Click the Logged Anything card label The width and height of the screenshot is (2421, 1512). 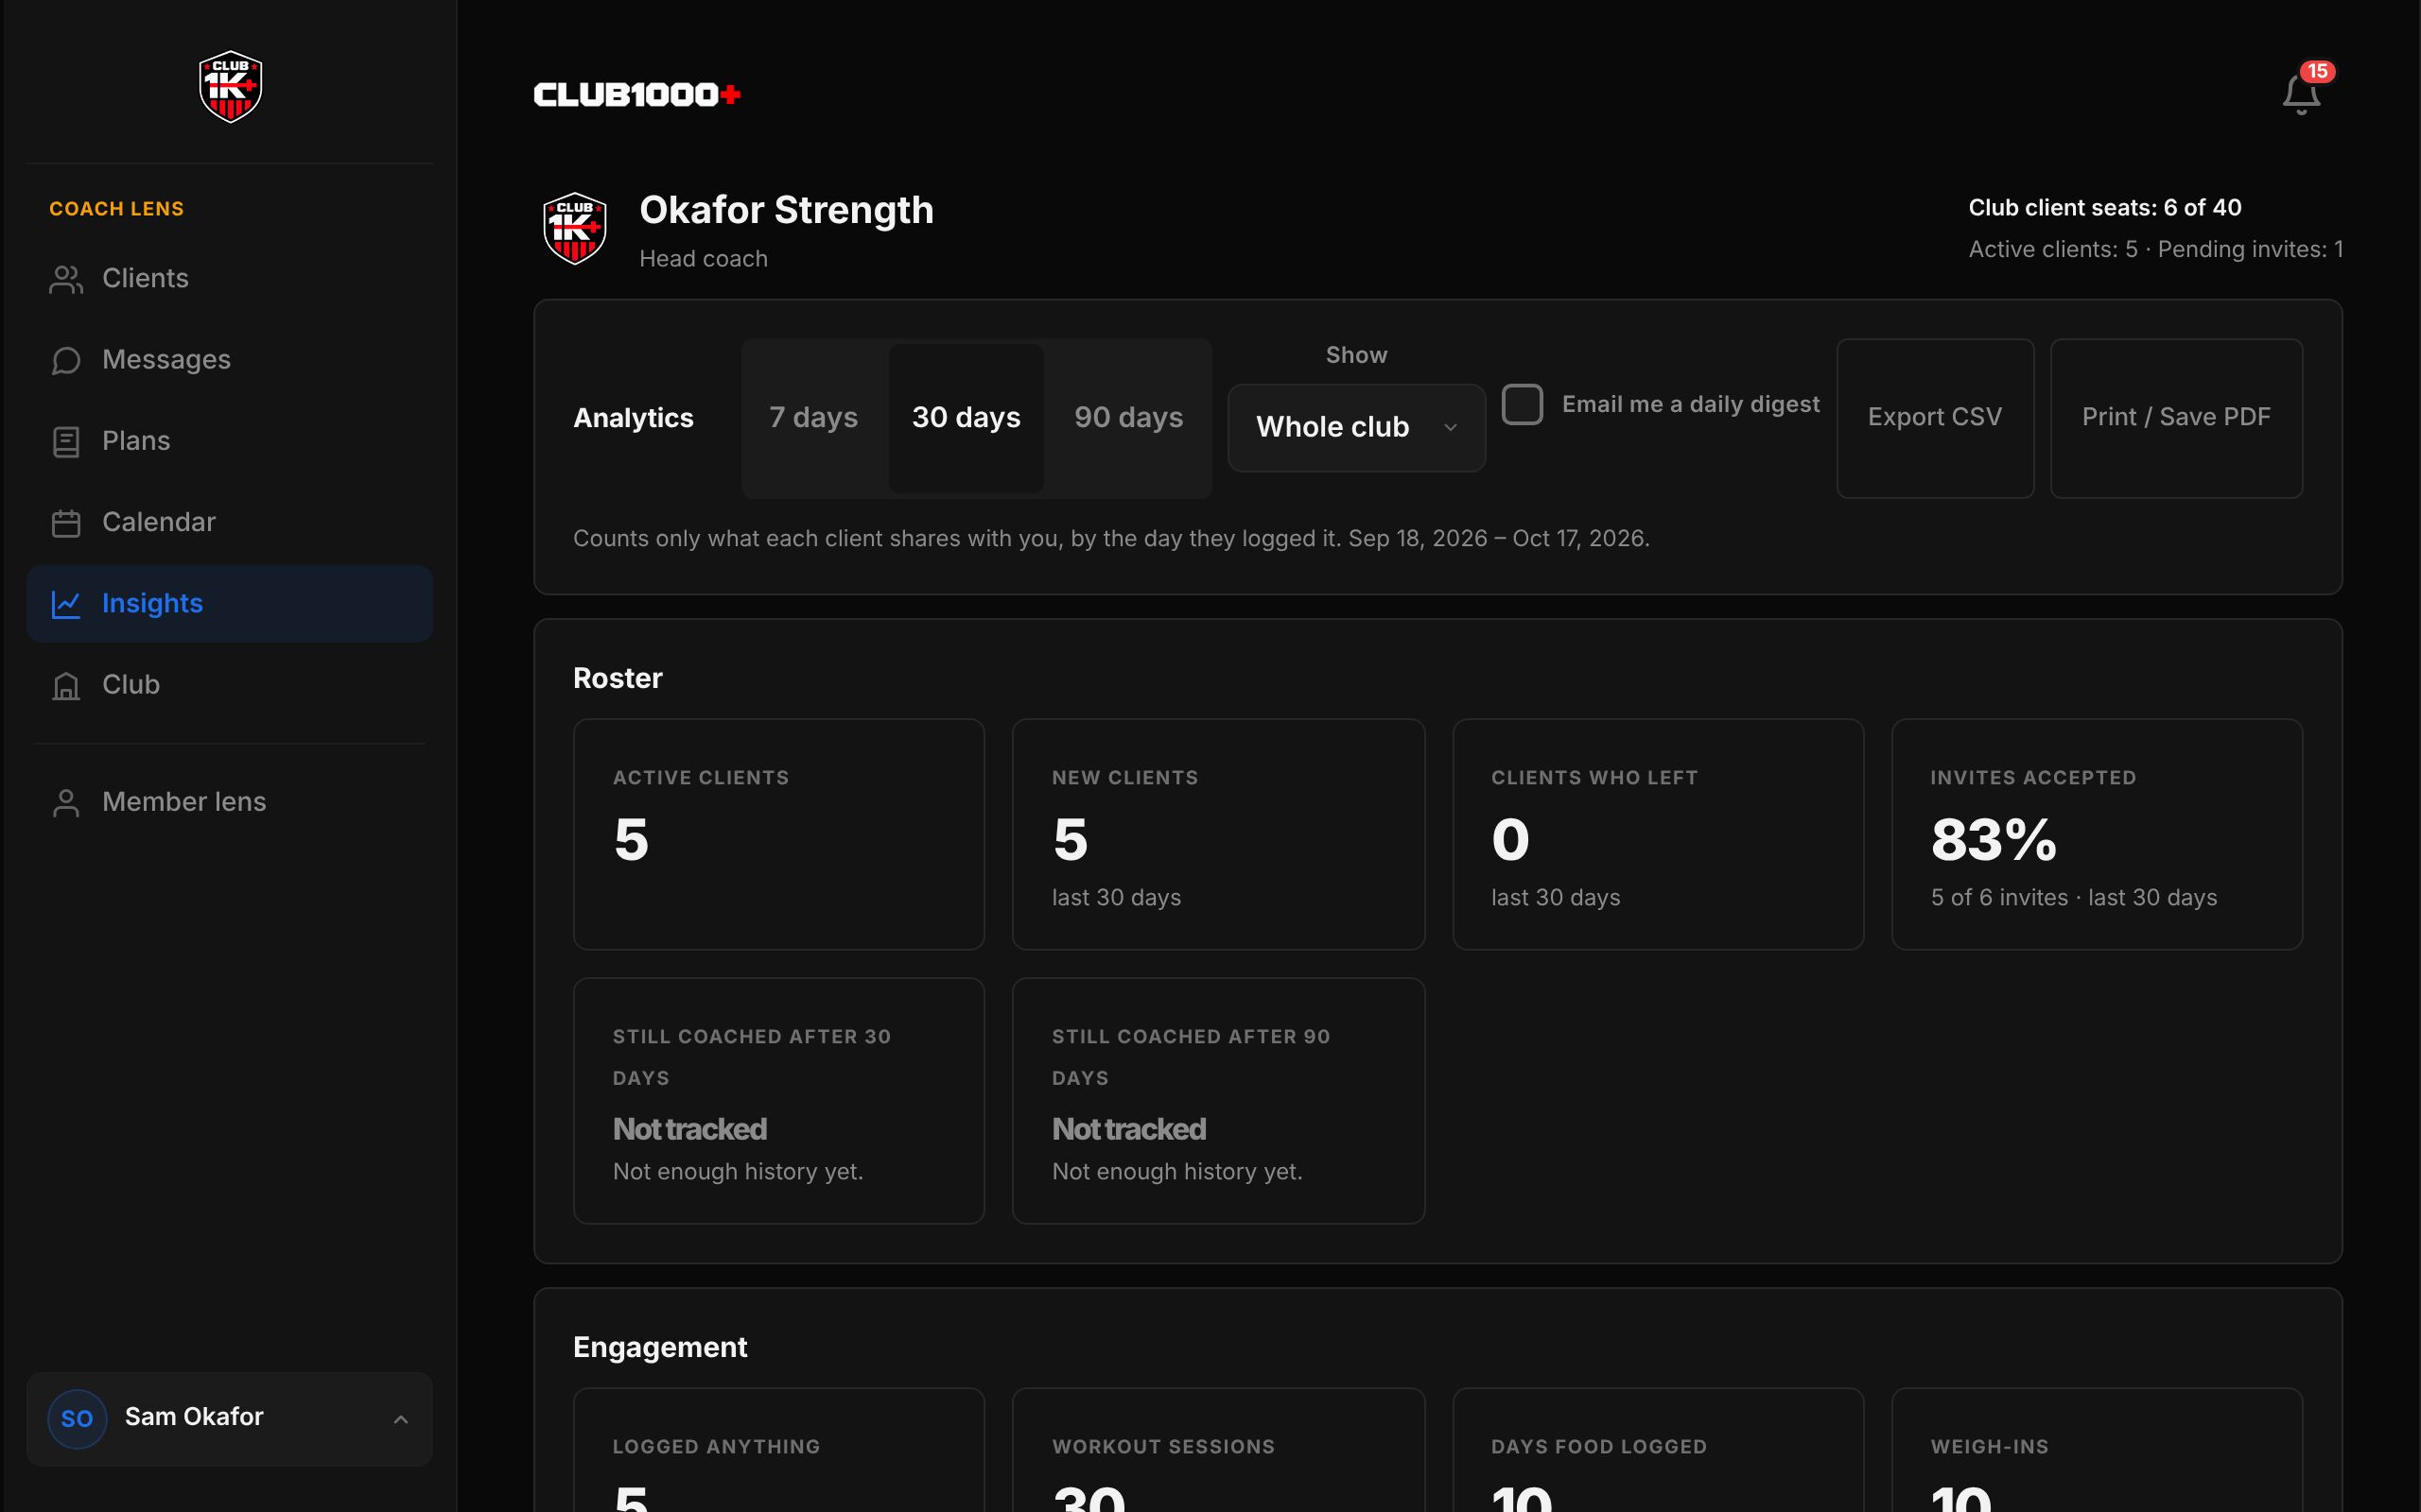pyautogui.click(x=716, y=1447)
